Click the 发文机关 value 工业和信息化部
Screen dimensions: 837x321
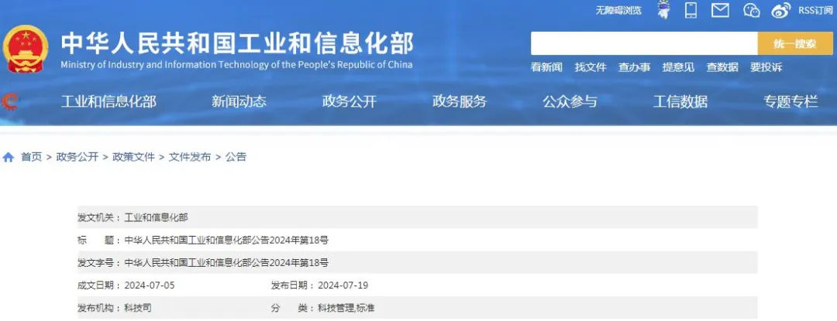point(156,217)
